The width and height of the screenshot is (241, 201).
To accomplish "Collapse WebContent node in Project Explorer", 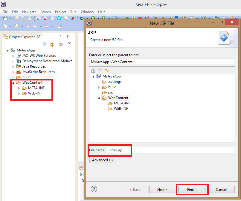I will pos(13,83).
